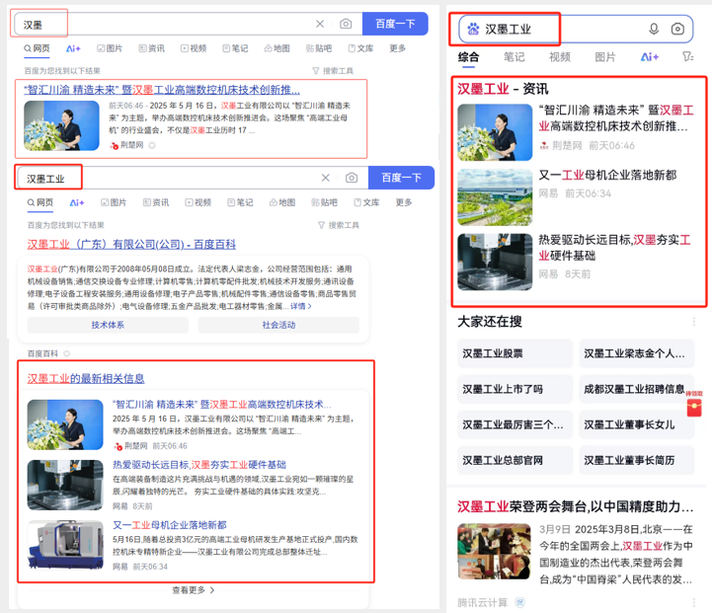Expand '搜索工具' filter under the '汉墨' search
Viewport: 712px width, 613px height.
click(x=333, y=71)
